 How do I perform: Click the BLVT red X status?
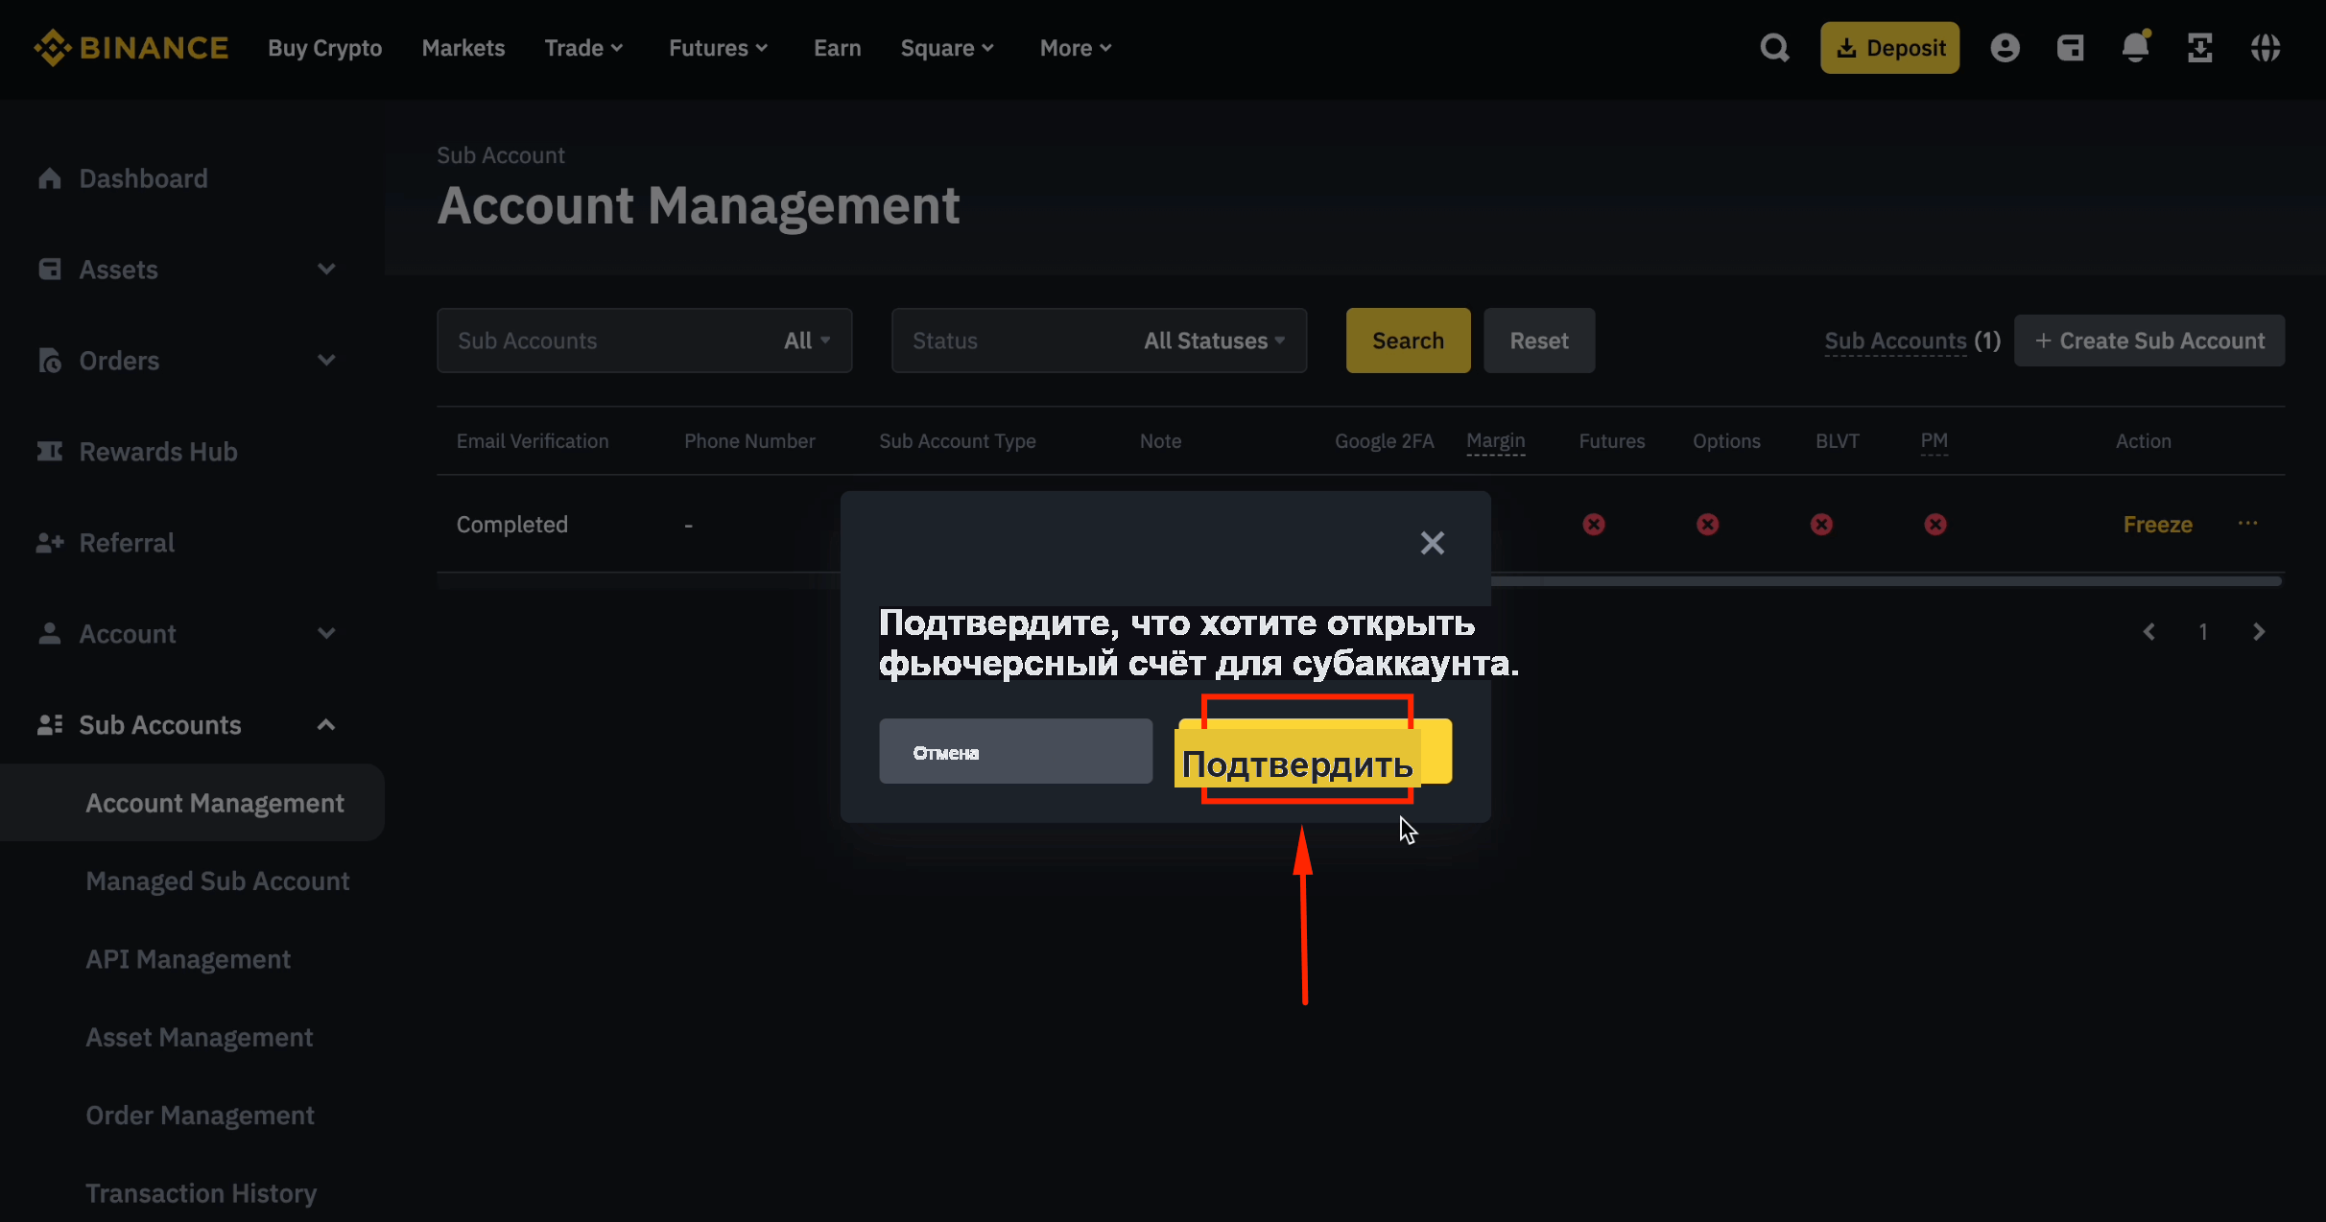click(1821, 525)
